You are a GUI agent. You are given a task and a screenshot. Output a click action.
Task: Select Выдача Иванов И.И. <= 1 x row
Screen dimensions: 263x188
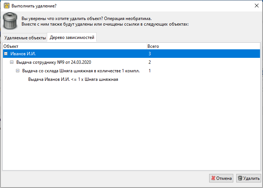click(x=131, y=79)
